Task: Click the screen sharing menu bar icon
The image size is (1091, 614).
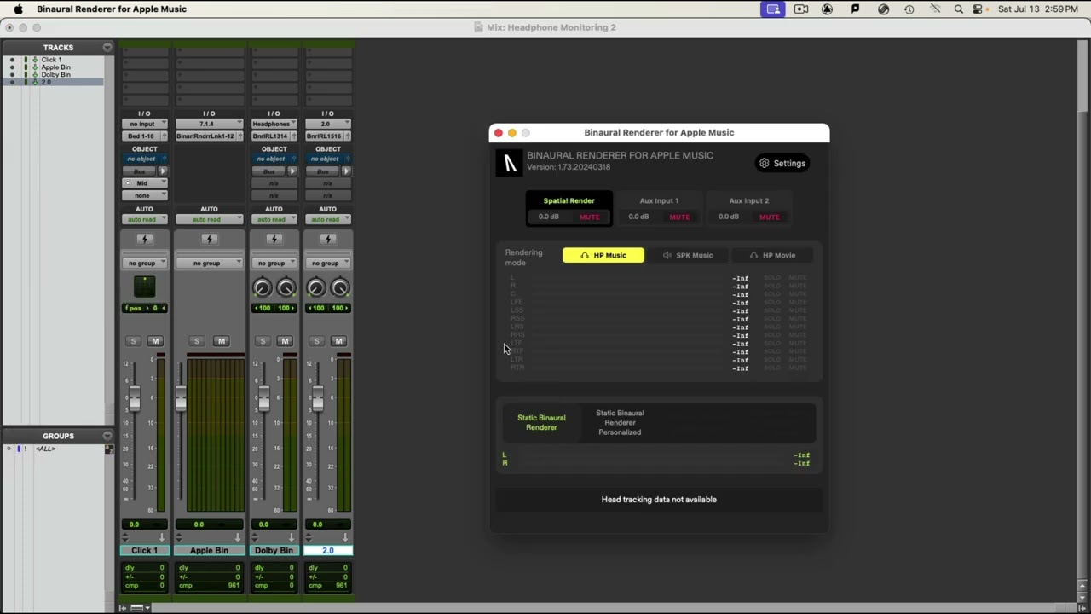Action: pyautogui.click(x=773, y=9)
